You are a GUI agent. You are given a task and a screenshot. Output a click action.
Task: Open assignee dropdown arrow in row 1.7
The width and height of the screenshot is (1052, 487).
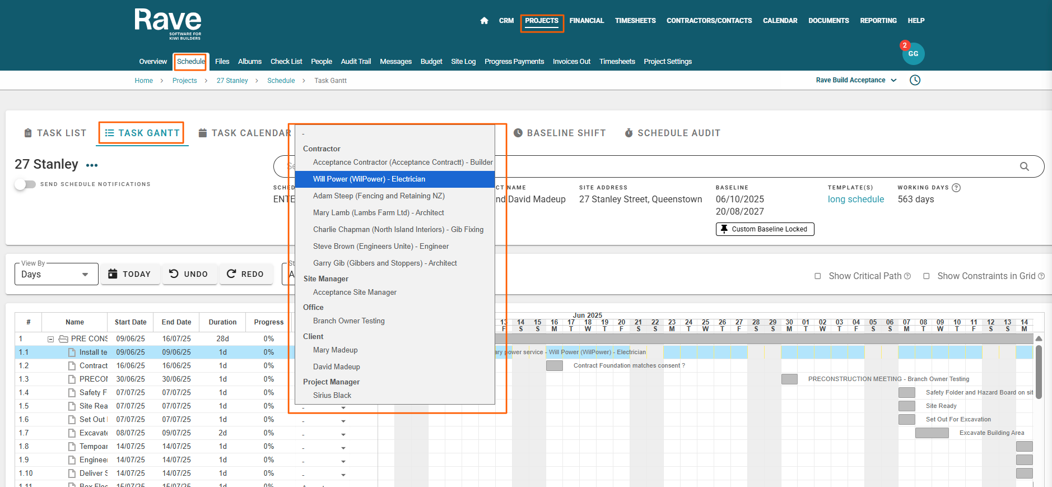[x=343, y=434]
